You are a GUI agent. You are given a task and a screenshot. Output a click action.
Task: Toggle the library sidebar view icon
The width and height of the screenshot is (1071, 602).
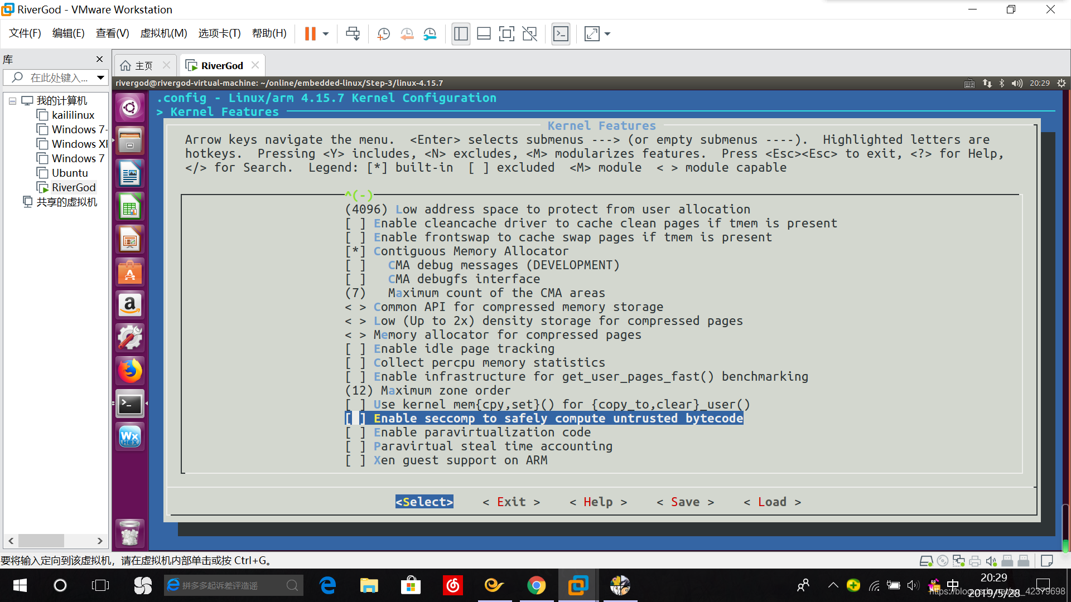click(461, 34)
